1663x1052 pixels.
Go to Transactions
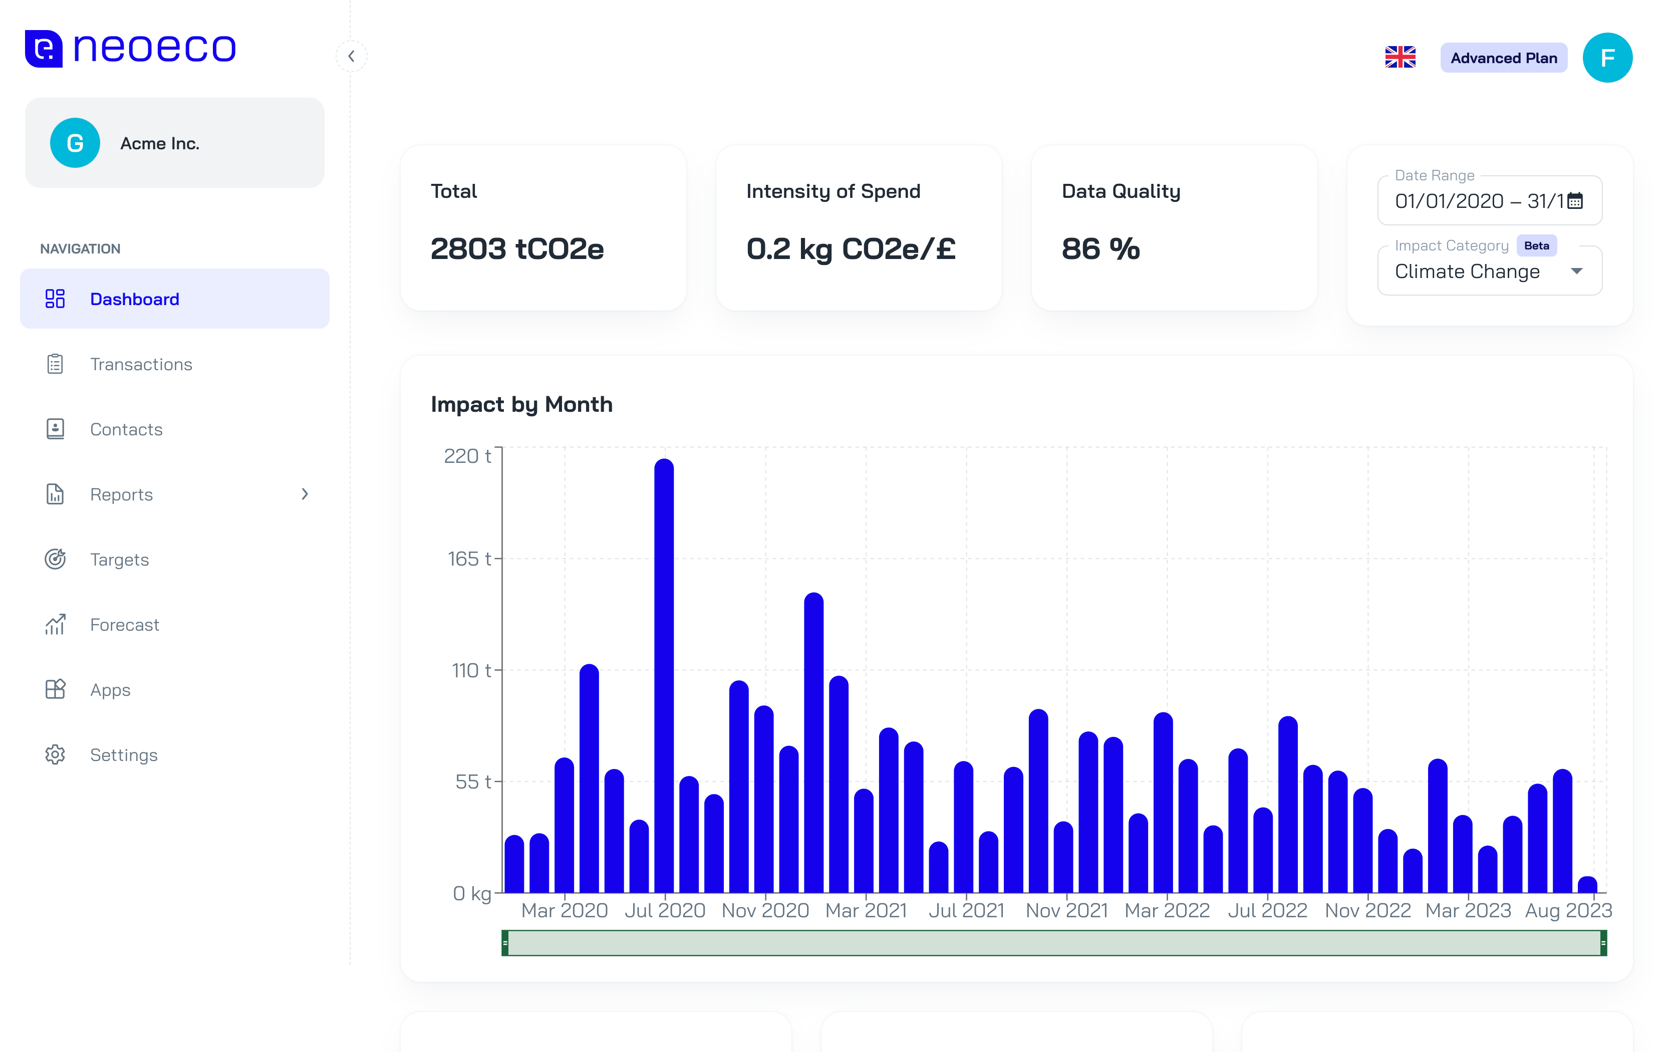(175, 364)
